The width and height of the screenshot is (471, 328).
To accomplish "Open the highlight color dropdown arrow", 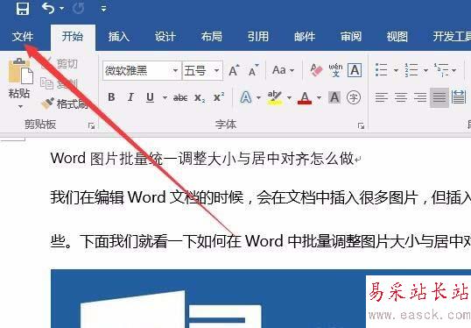I will (289, 97).
